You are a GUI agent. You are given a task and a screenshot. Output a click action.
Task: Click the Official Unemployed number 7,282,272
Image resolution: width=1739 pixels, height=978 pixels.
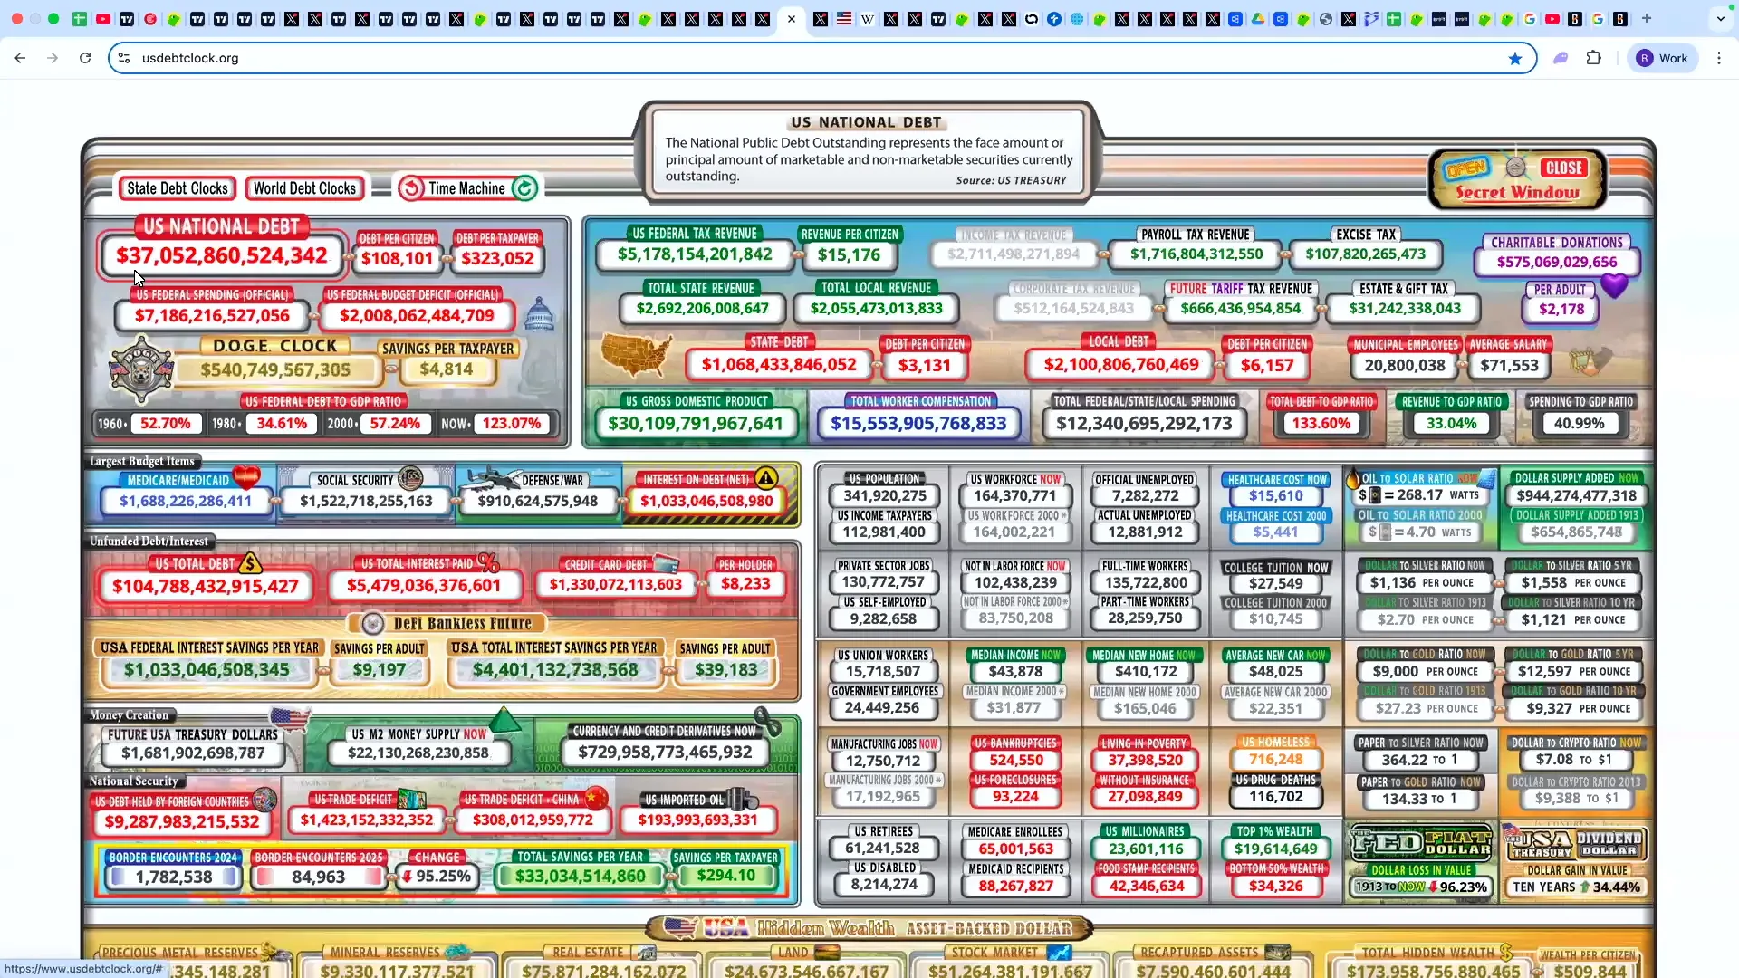(x=1145, y=495)
